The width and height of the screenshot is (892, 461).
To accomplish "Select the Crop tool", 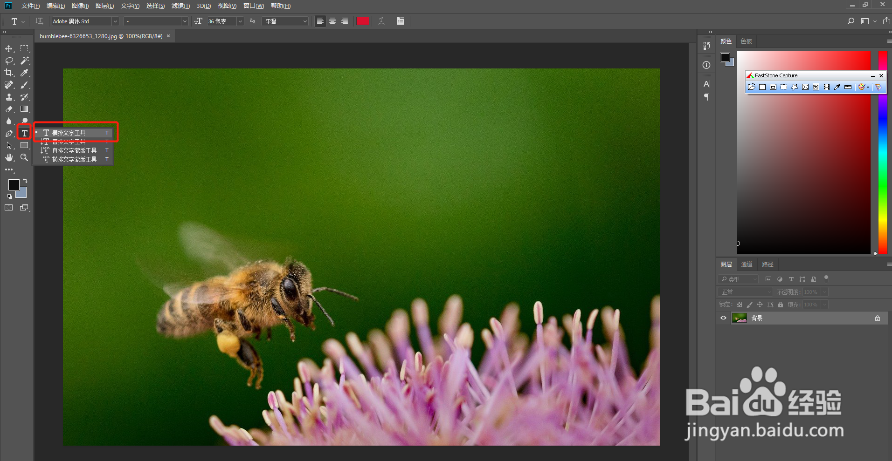I will (x=9, y=73).
